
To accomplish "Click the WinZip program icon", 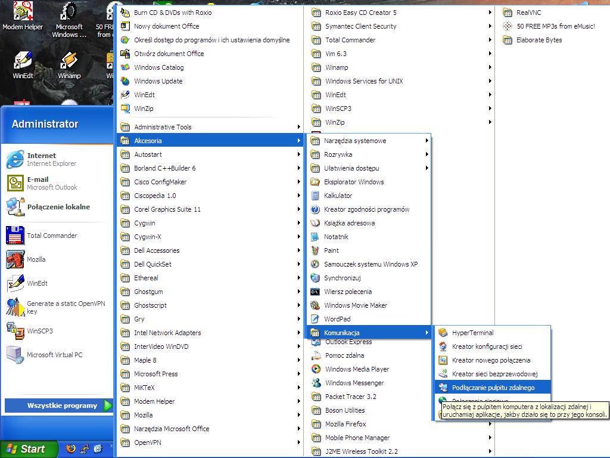I will 125,109.
